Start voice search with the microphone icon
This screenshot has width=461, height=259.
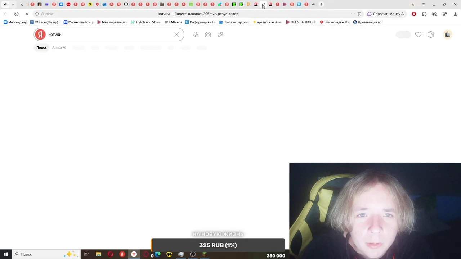tap(195, 35)
